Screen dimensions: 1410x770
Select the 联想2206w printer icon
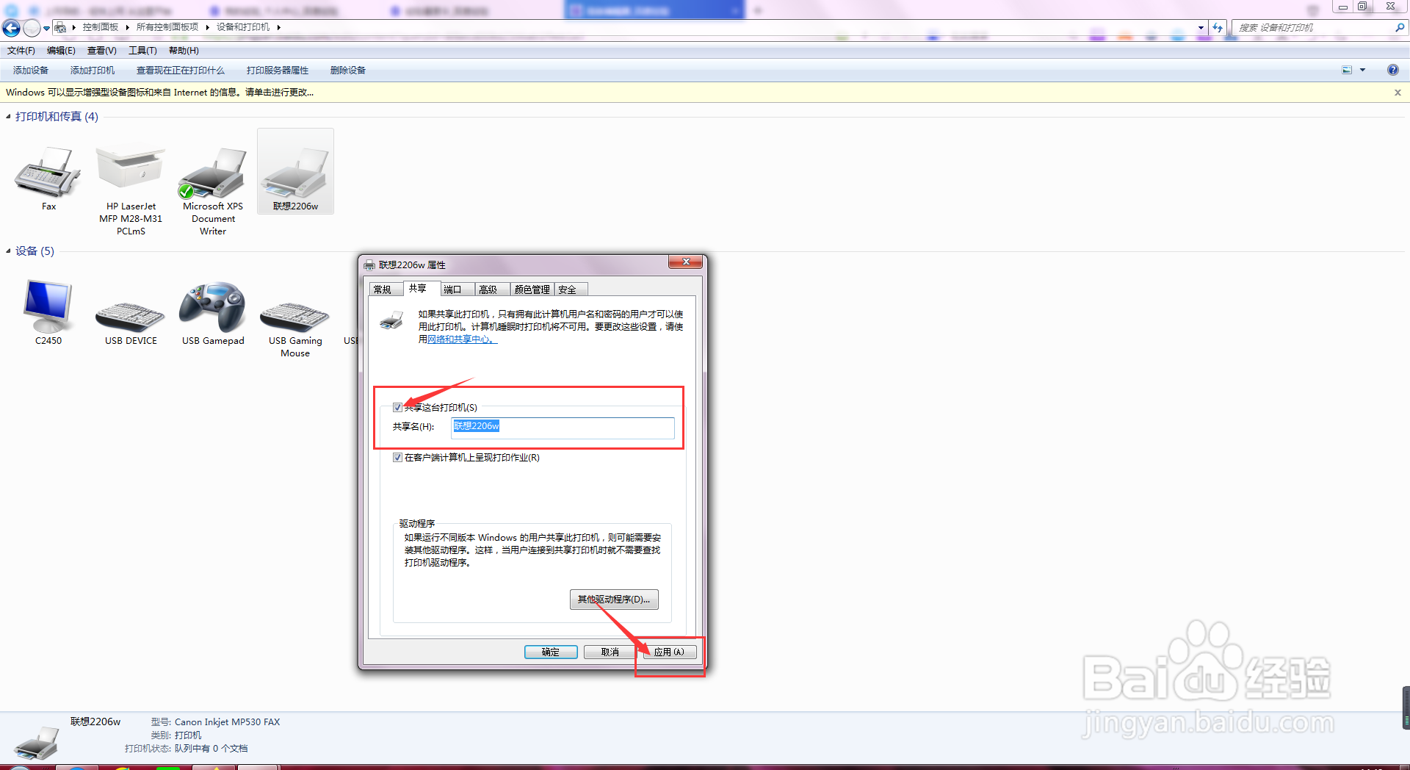[295, 173]
